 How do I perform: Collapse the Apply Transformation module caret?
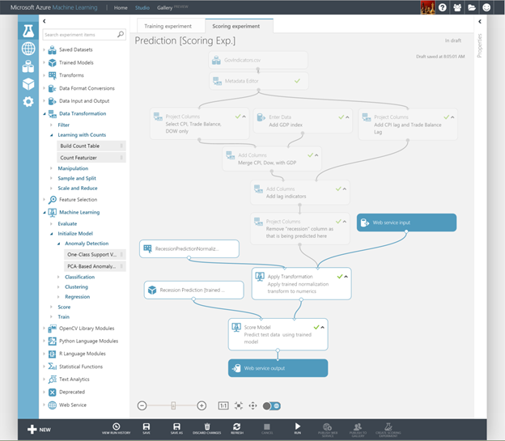(346, 277)
